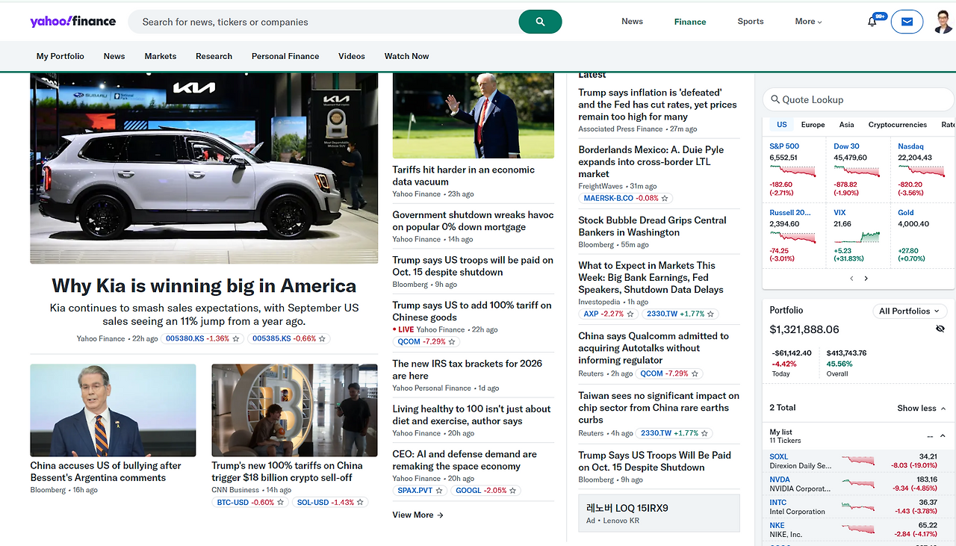Toggle the MAERSK-B.CO watchlist star
Screen dimensions: 956x546
pyautogui.click(x=665, y=198)
